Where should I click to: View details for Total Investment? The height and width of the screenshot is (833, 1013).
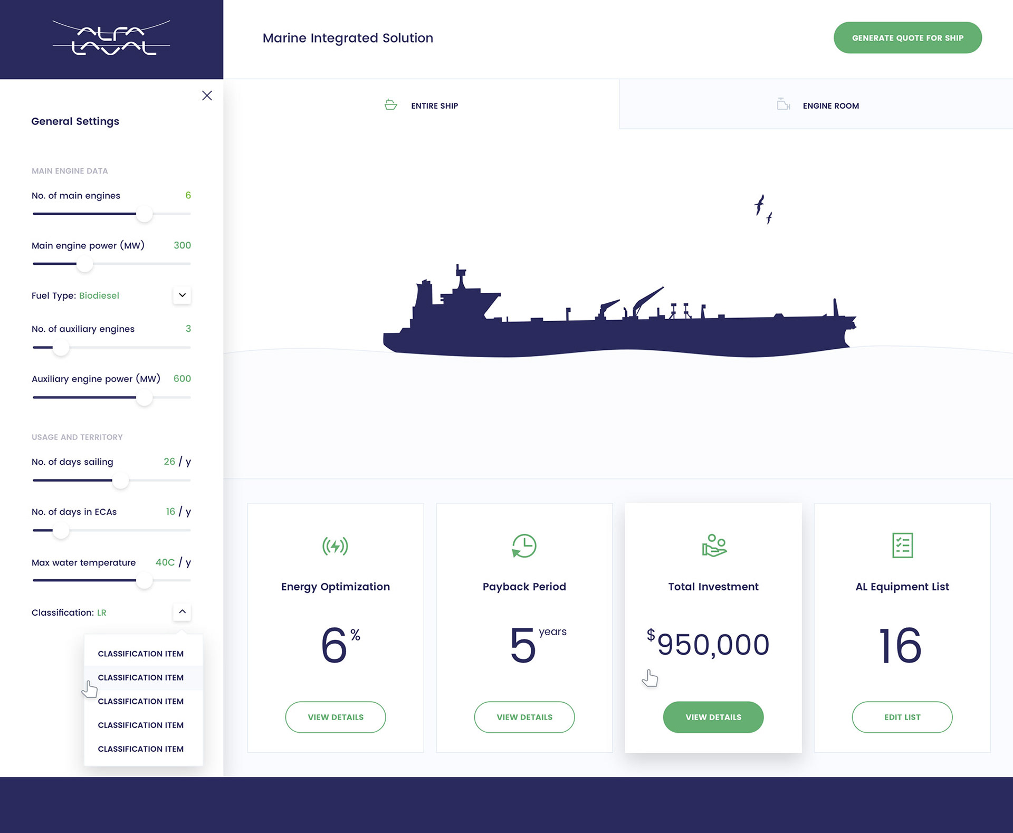tap(713, 717)
